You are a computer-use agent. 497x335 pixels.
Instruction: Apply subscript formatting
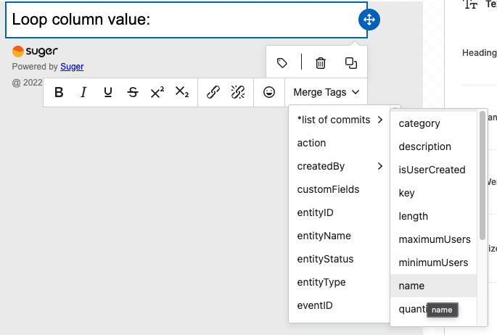pos(182,93)
